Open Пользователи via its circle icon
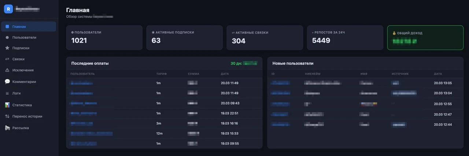This screenshot has width=469, height=156. point(7,38)
